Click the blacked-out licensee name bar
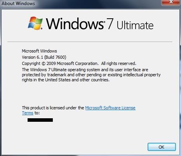Viewport: 181px width, 156px height. (x=40, y=120)
